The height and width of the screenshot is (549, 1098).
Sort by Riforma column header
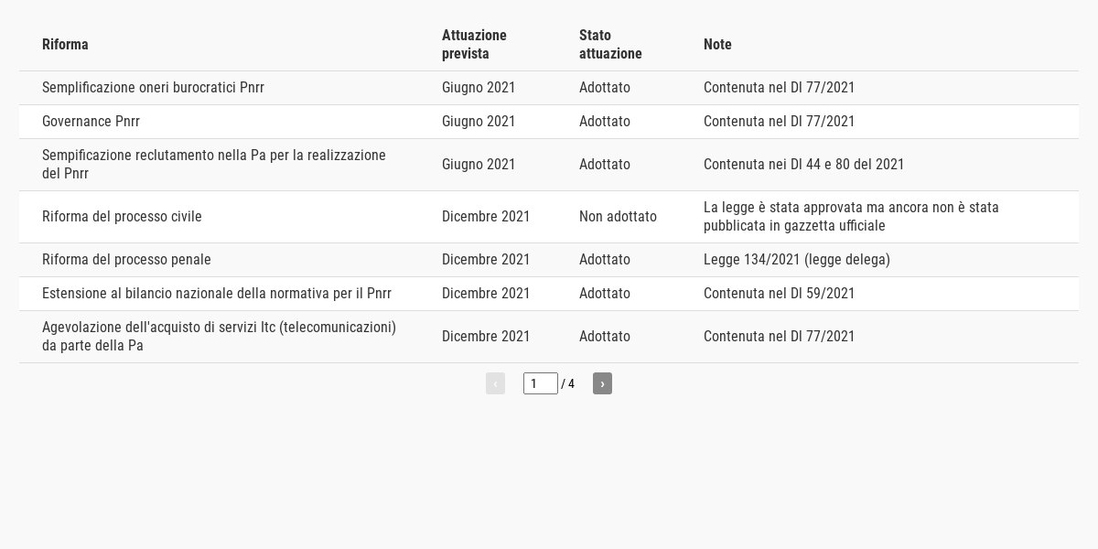click(65, 44)
